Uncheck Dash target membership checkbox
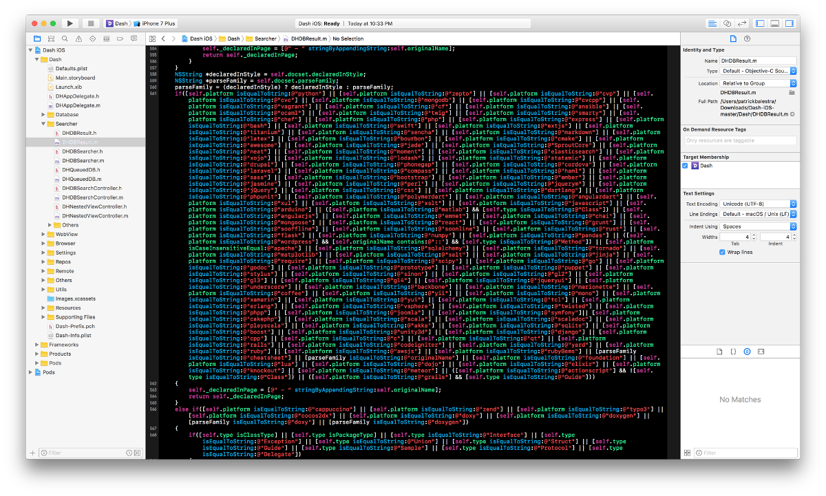 (686, 166)
